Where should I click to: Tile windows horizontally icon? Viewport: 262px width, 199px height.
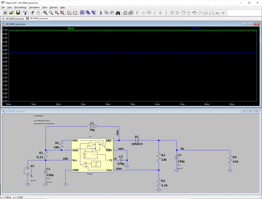(x=82, y=13)
